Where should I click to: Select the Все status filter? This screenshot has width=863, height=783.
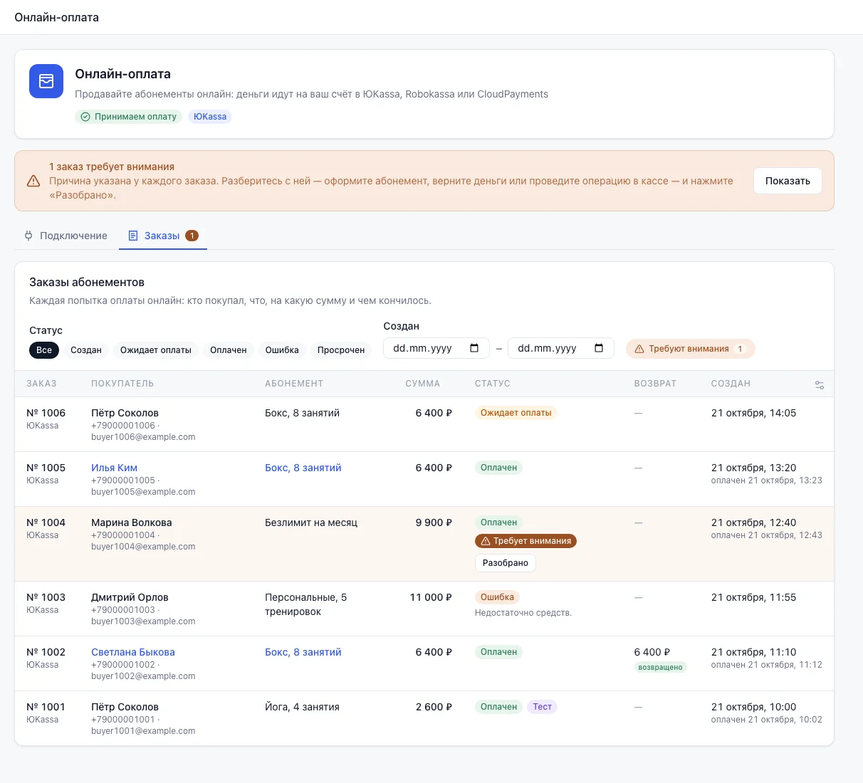point(44,350)
